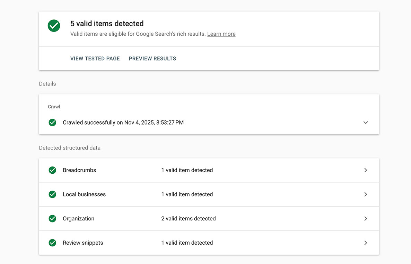Image resolution: width=411 pixels, height=264 pixels.
Task: Click the '5 valid items detected' heading
Action: (x=107, y=24)
